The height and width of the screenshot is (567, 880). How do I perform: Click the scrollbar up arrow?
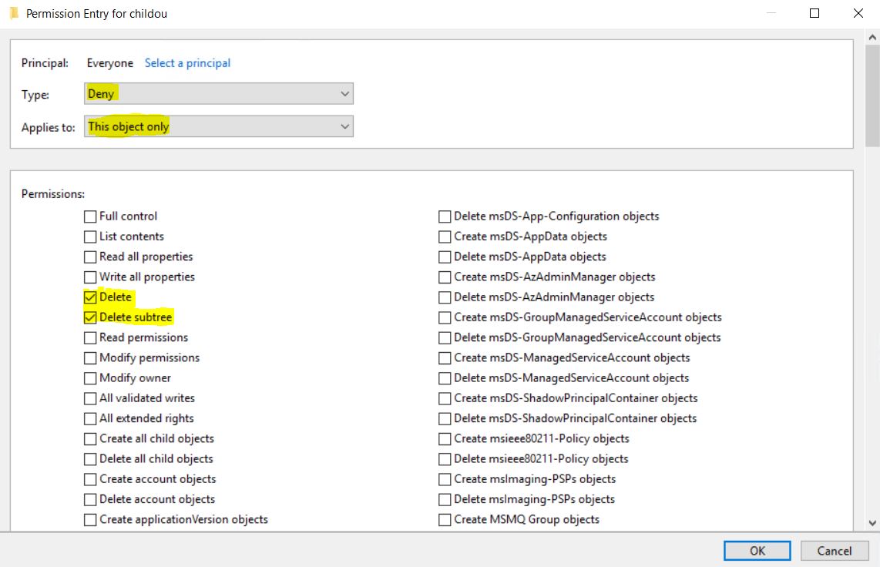coord(872,38)
